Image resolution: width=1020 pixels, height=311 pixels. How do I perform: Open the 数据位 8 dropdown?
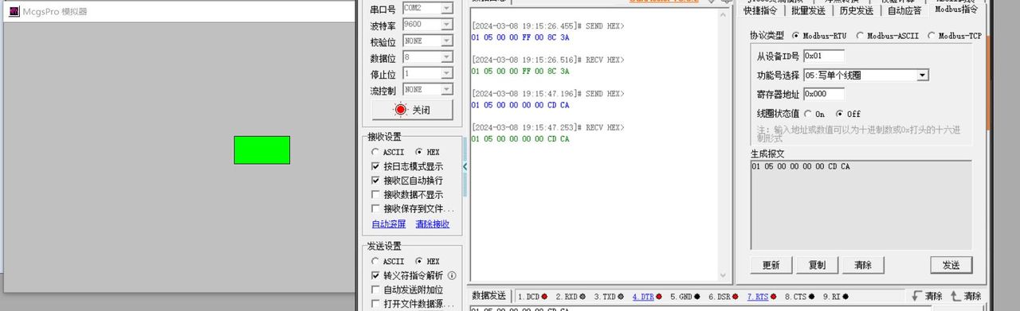point(446,58)
